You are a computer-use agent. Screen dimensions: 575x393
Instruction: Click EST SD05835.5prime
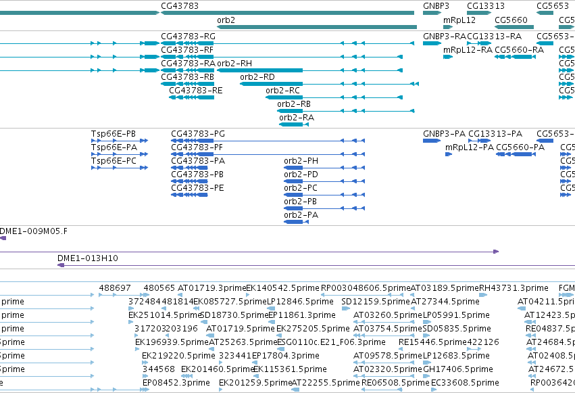pos(457,329)
